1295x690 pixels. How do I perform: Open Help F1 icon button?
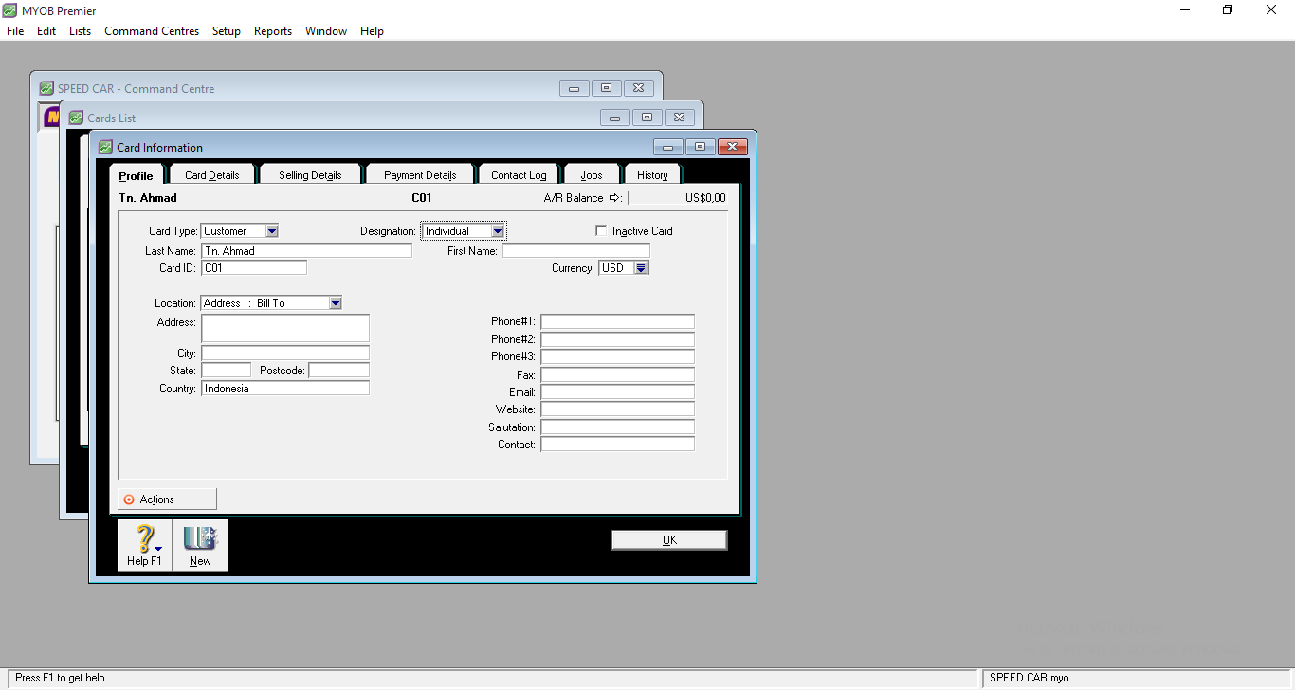point(144,545)
